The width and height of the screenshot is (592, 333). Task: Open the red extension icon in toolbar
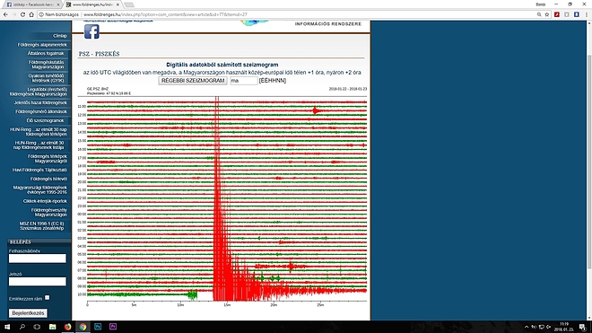556,14
